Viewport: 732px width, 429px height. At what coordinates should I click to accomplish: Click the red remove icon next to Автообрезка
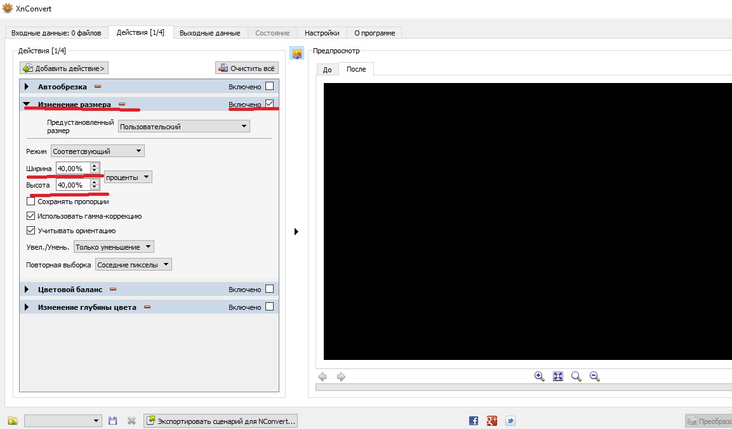point(98,86)
